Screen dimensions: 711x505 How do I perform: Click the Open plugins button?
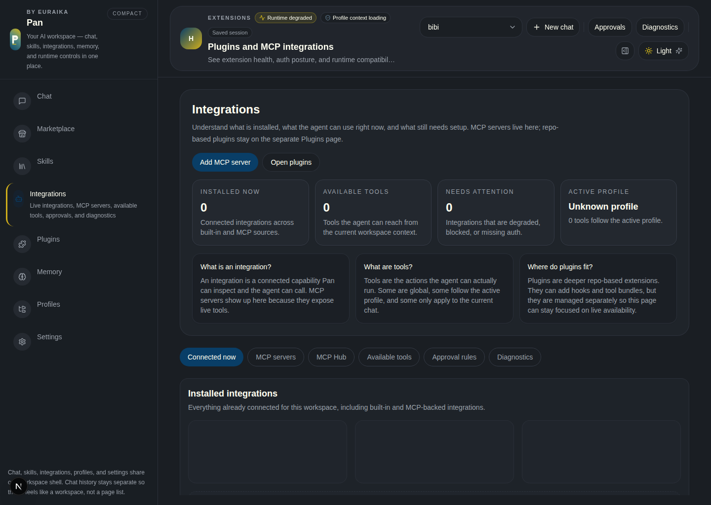tap(291, 162)
